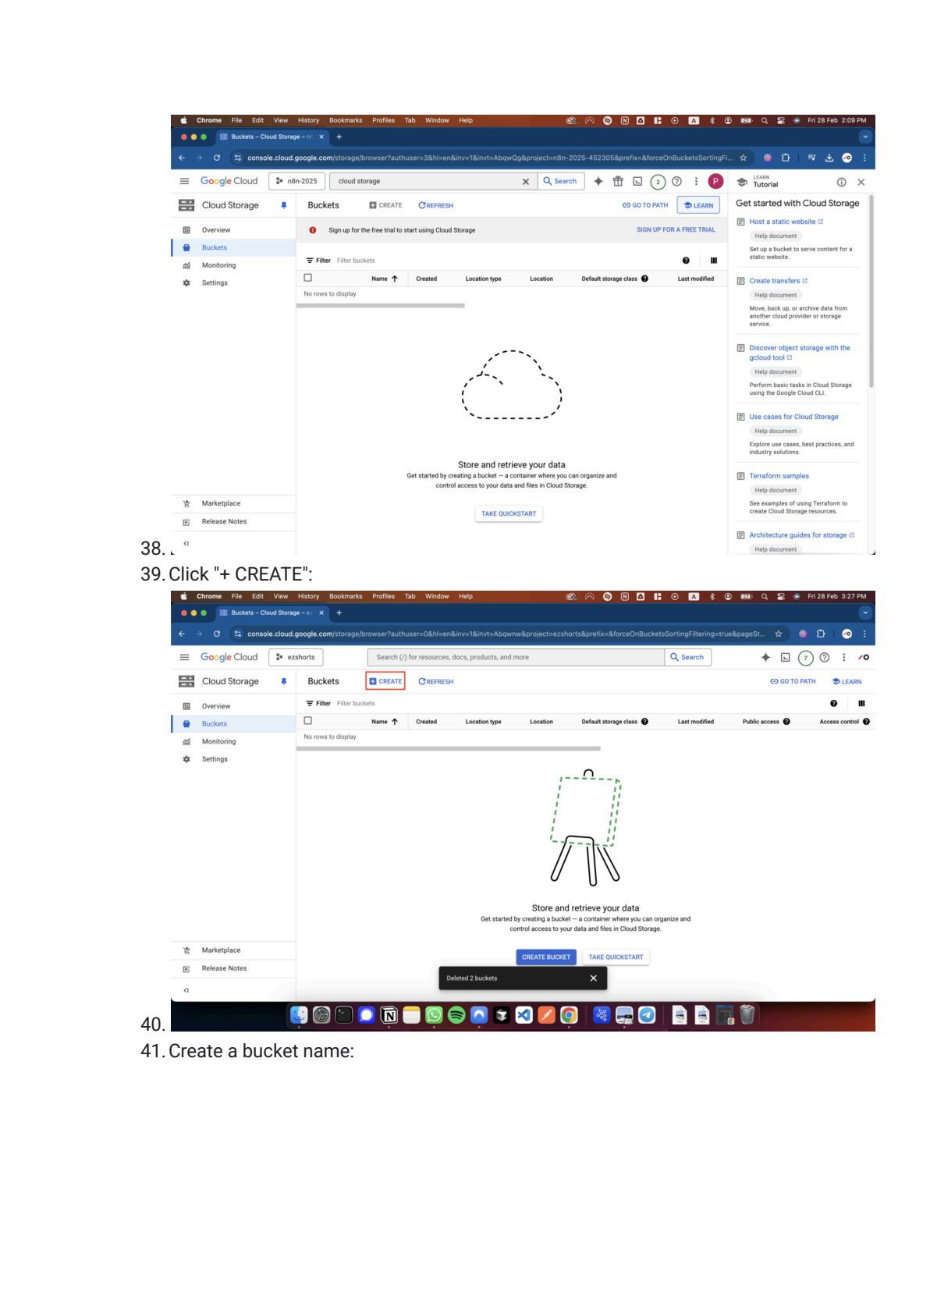
Task: Click Default storage class help icon, upper table
Action: pos(644,279)
